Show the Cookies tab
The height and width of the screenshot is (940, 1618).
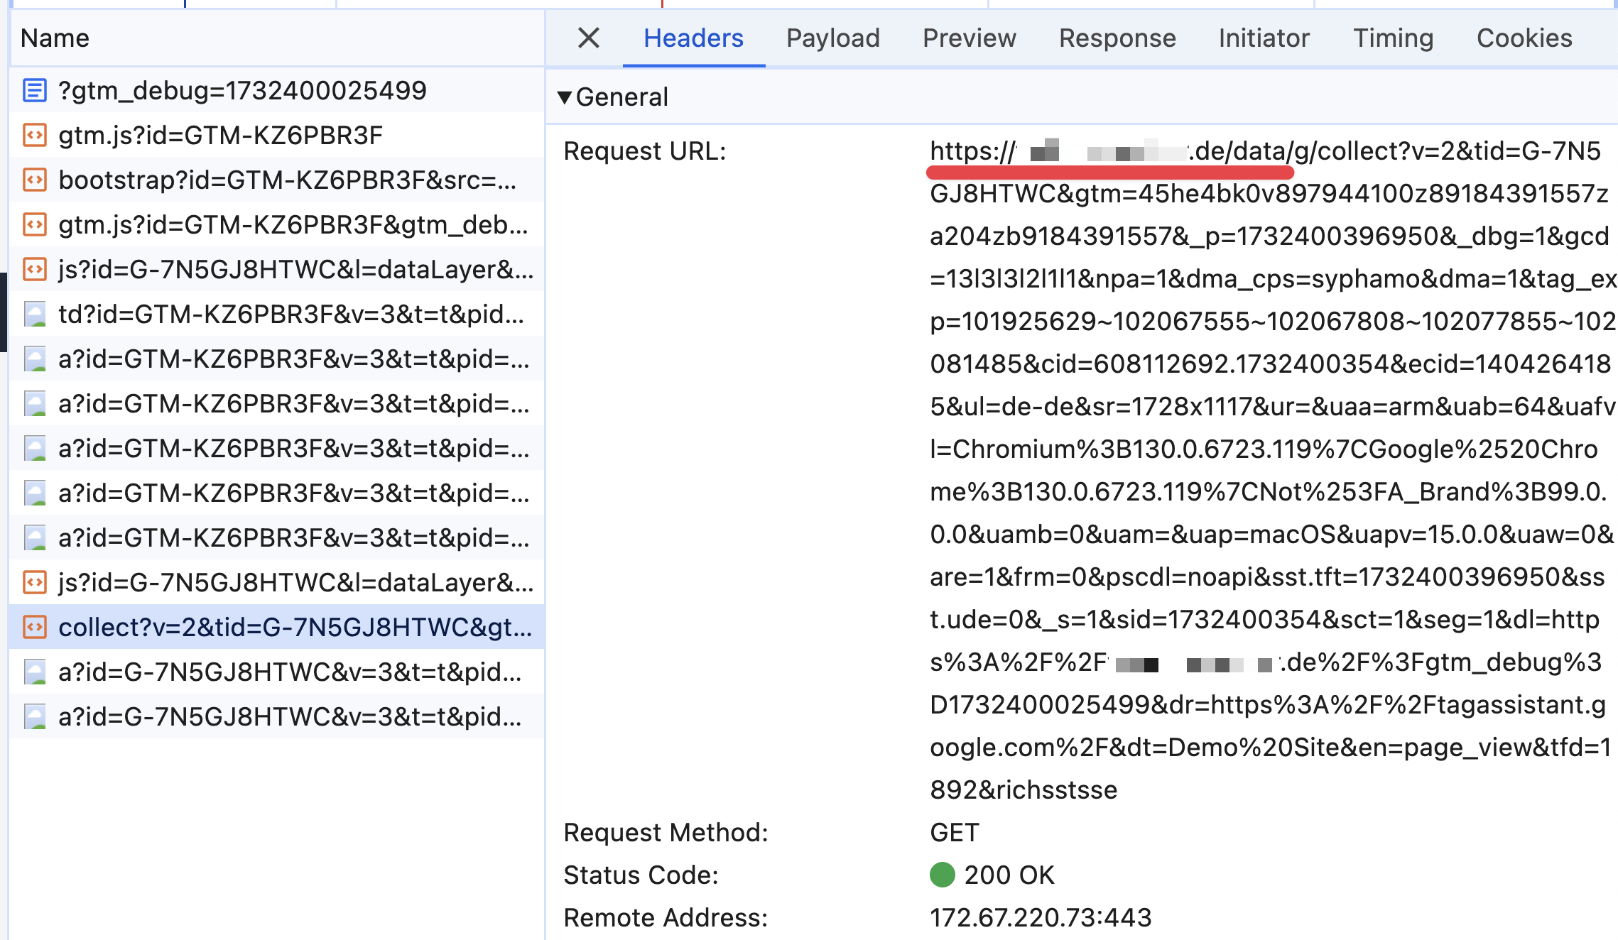(1524, 38)
